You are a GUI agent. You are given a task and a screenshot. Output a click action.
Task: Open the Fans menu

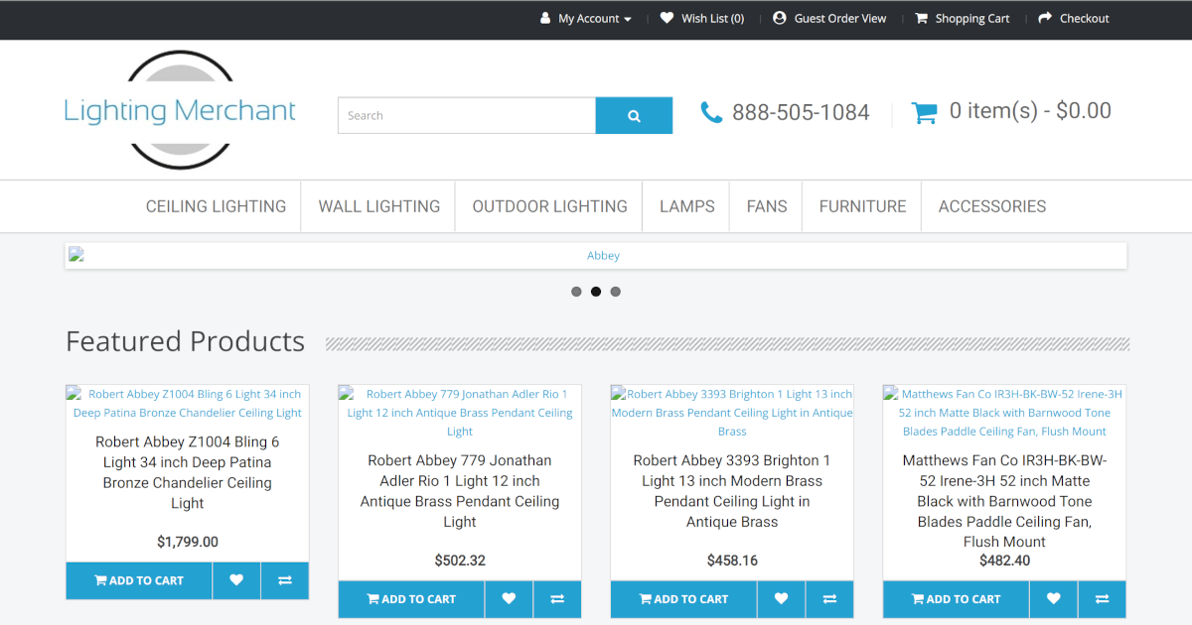click(767, 206)
